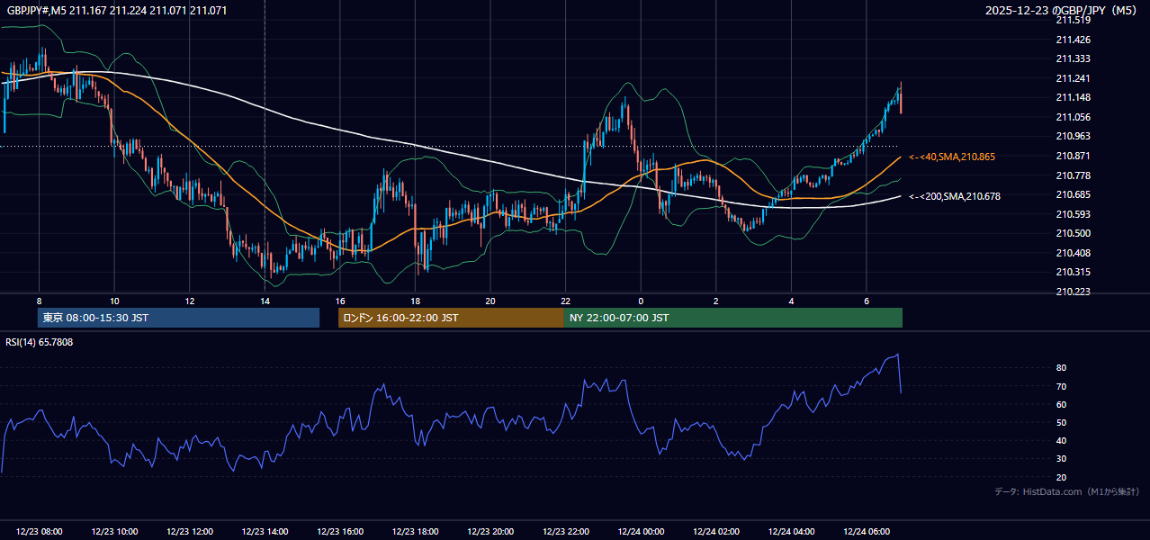Click RSI scale value 50
This screenshot has height=540, width=1150.
(x=1061, y=423)
